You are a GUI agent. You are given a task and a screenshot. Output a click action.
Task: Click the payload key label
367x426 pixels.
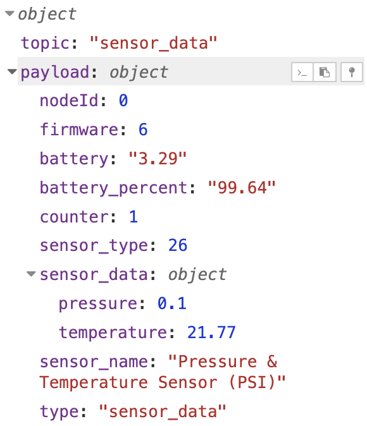coord(54,72)
